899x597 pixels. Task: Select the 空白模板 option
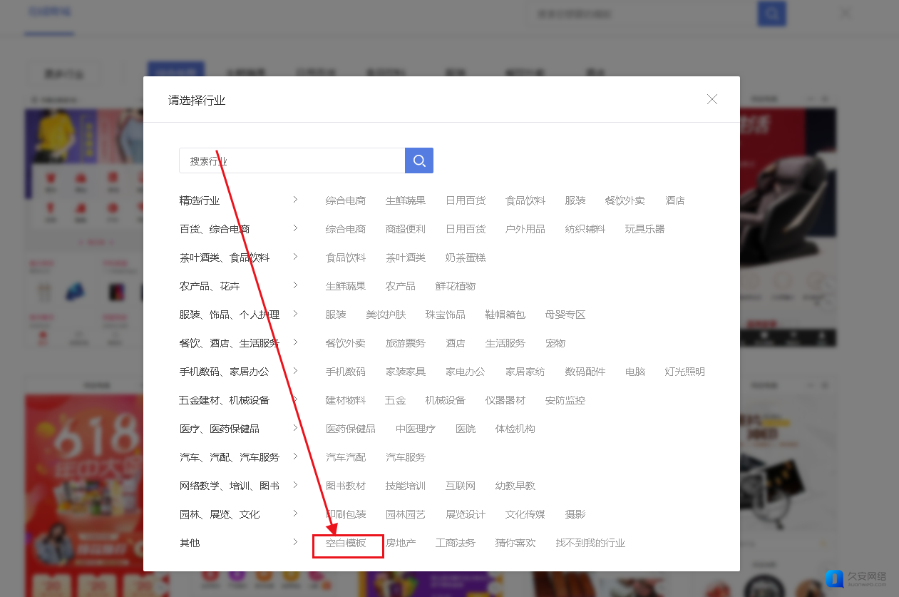(346, 544)
